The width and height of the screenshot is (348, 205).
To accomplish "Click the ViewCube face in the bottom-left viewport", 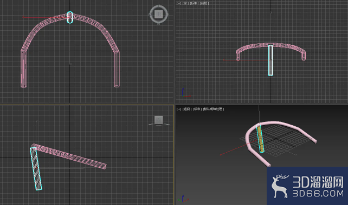I will (158, 120).
